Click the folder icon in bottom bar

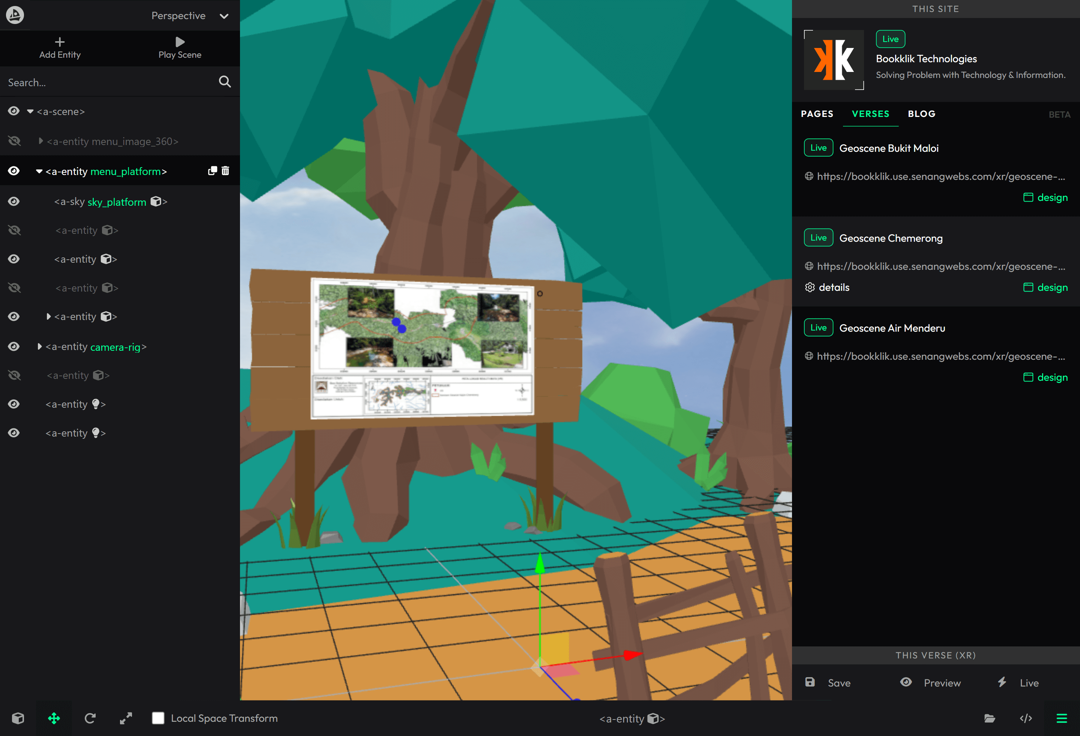989,718
